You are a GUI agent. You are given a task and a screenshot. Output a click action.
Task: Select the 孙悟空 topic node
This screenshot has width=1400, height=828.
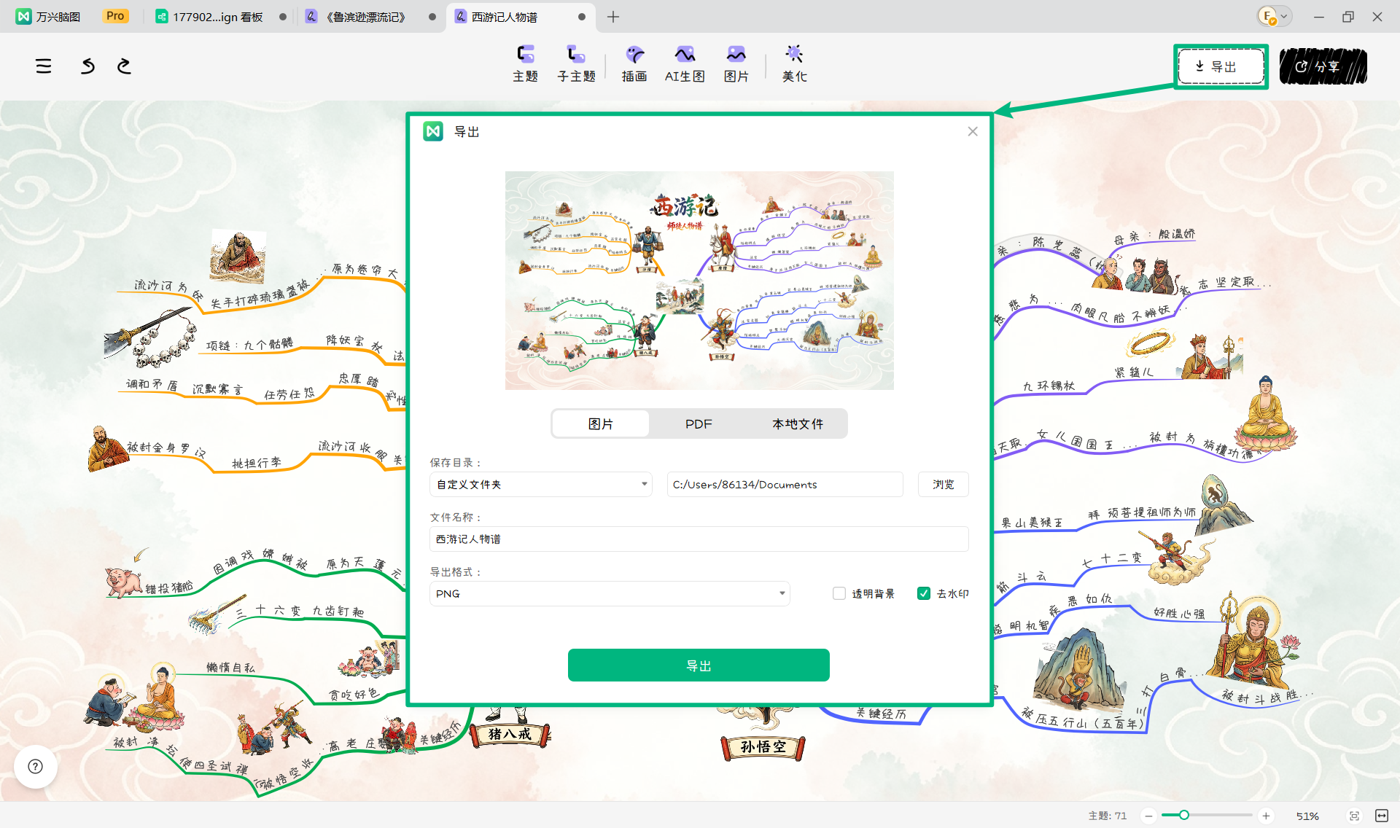pyautogui.click(x=763, y=747)
